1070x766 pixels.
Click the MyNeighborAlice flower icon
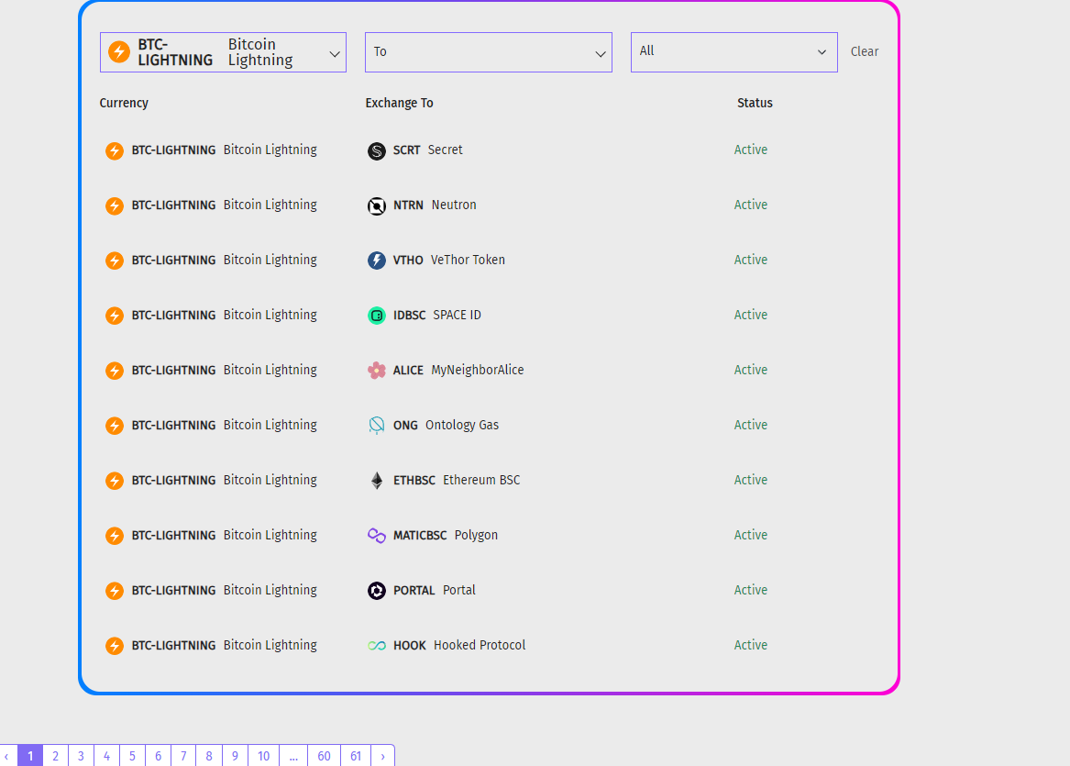[x=377, y=371]
